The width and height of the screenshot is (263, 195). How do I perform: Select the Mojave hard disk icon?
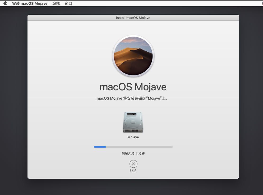click(x=133, y=122)
